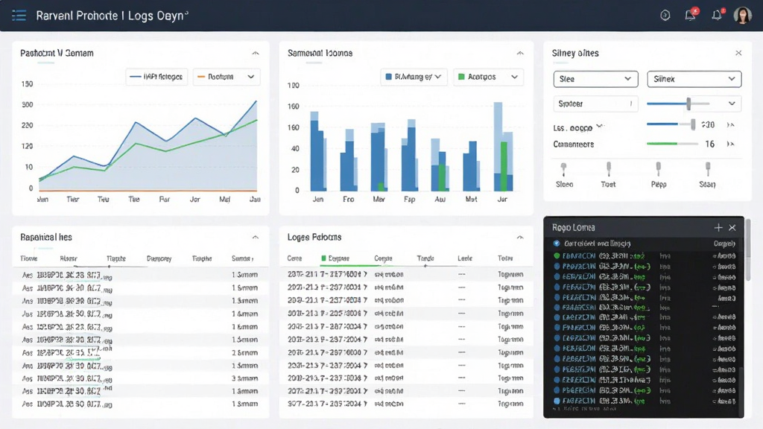
Task: Open the Acatgos series dropdown
Action: tap(488, 77)
